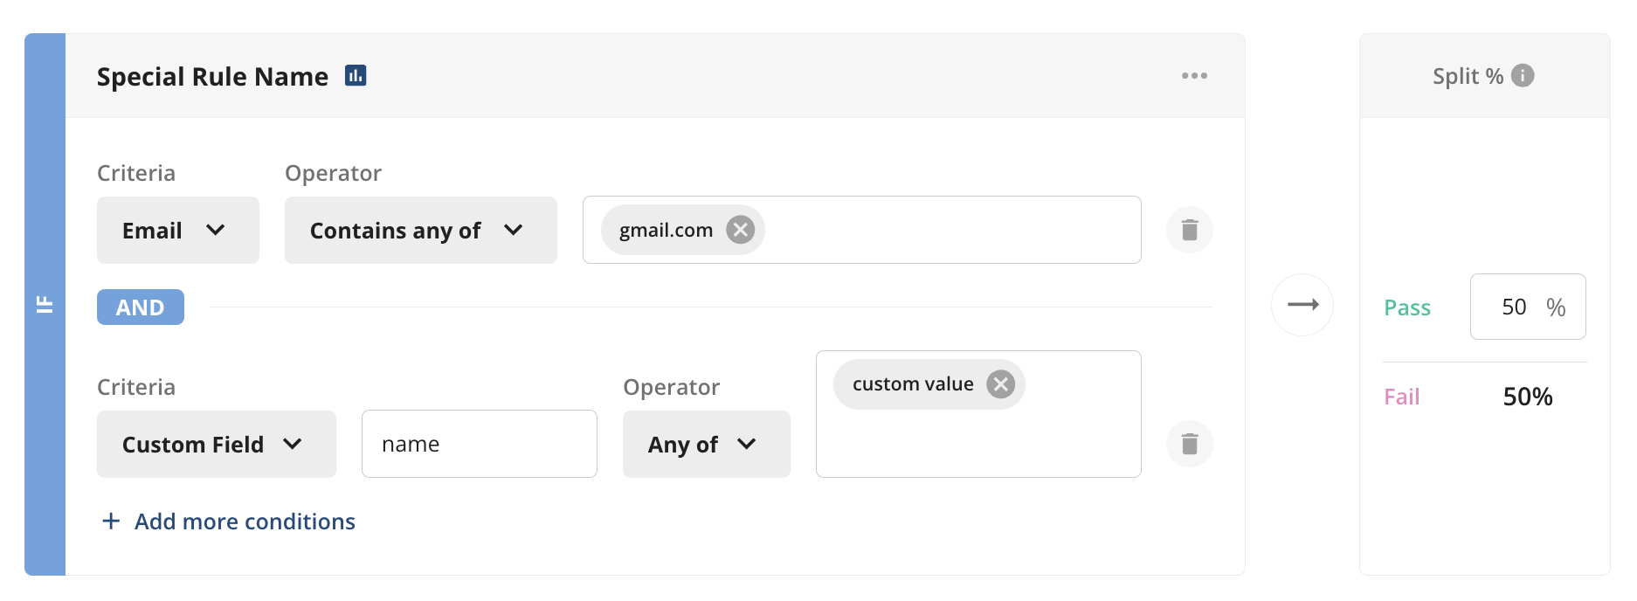Remove the custom value tag
The image size is (1637, 601).
coord(1001,384)
